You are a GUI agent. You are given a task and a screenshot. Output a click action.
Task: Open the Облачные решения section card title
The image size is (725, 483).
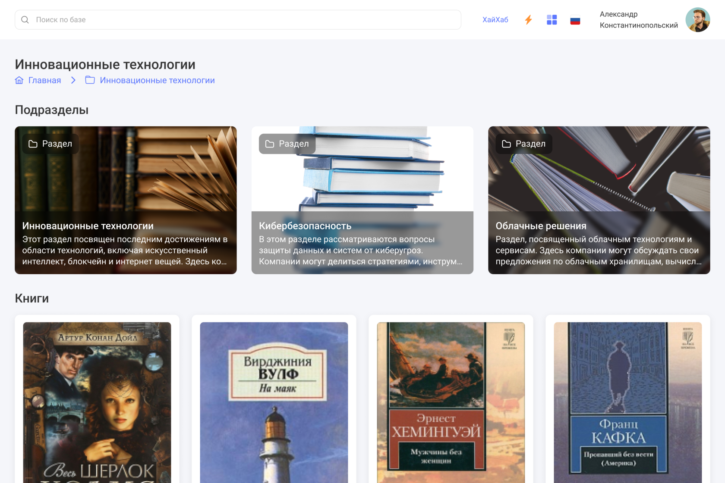(x=541, y=226)
